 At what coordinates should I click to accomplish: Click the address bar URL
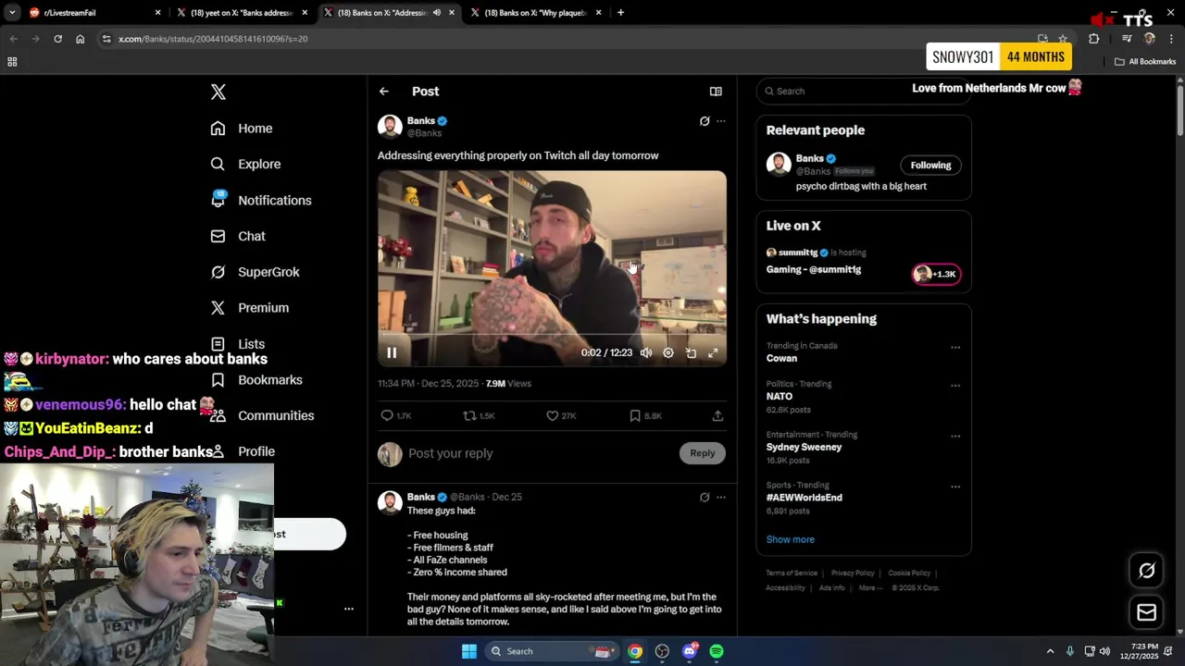coord(213,39)
